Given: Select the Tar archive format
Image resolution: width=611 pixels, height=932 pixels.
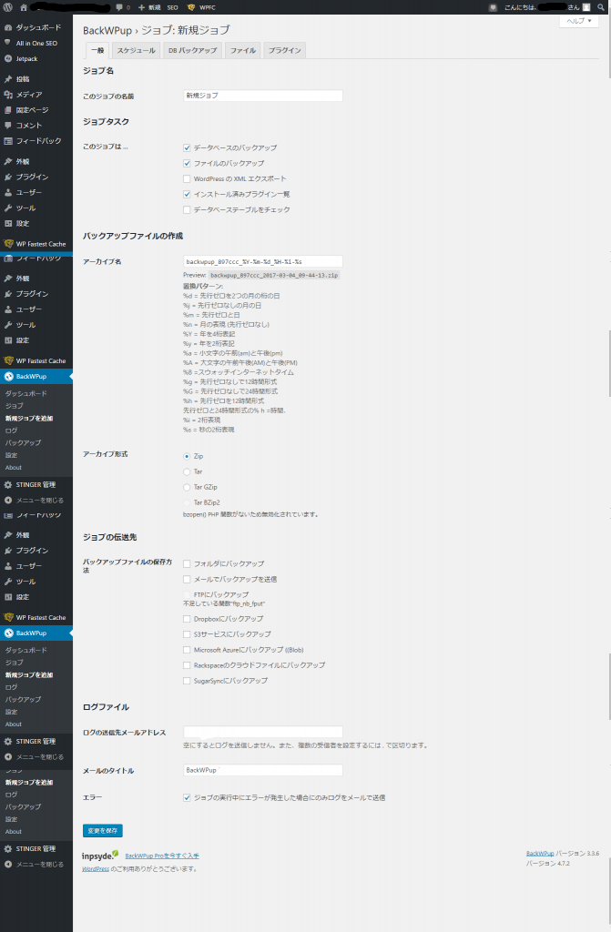Looking at the screenshot, I should 187,471.
